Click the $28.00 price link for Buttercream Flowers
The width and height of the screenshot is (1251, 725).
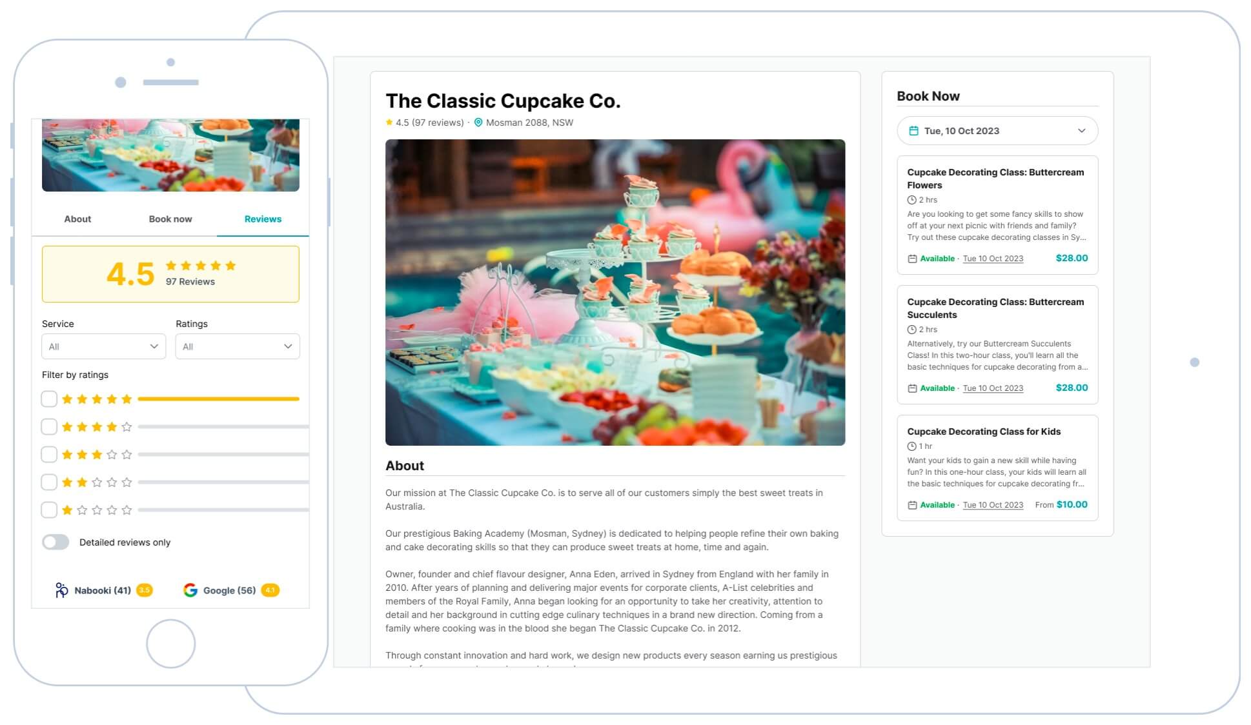tap(1072, 258)
